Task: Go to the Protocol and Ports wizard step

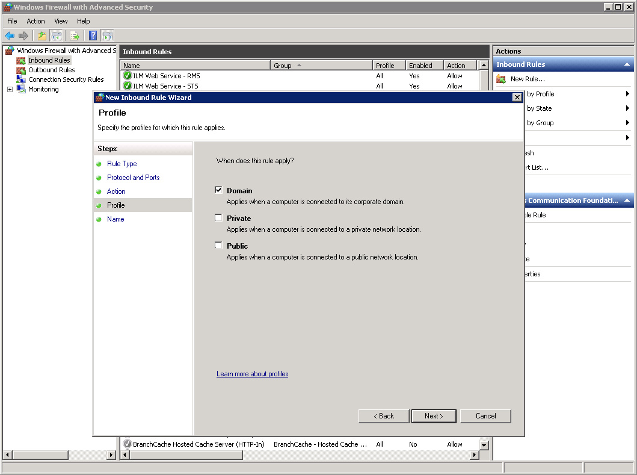Action: [134, 178]
